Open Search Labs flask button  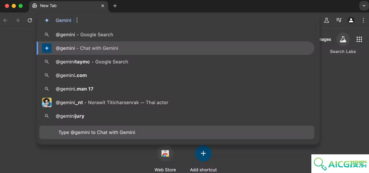(x=343, y=39)
